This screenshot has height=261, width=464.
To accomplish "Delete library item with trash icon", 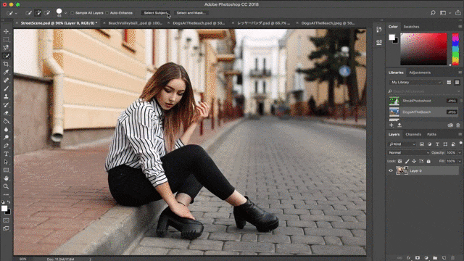I will coord(458,125).
